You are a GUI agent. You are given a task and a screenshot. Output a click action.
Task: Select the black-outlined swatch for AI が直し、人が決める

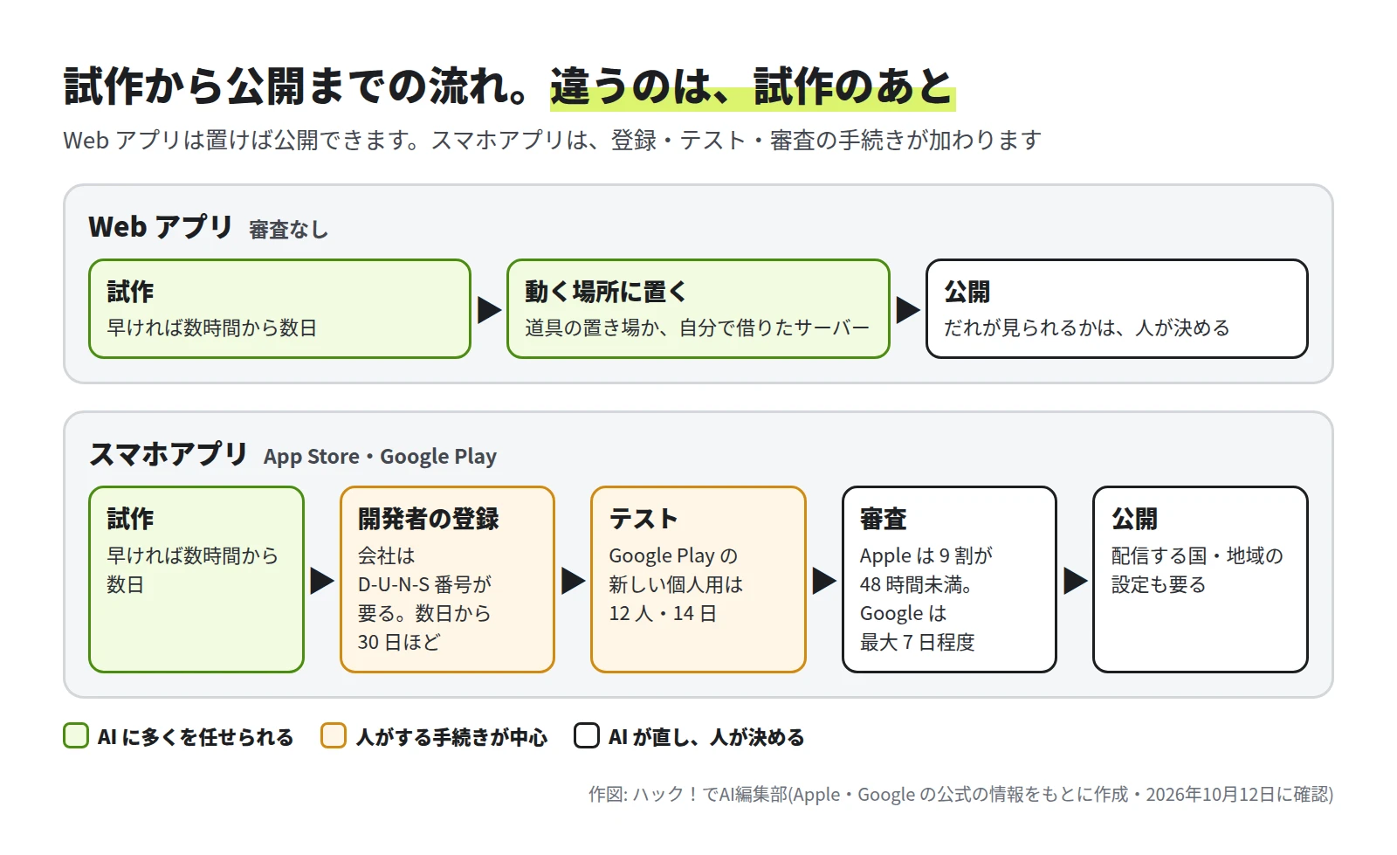click(x=587, y=735)
